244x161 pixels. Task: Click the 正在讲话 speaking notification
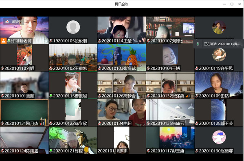[x=218, y=44]
